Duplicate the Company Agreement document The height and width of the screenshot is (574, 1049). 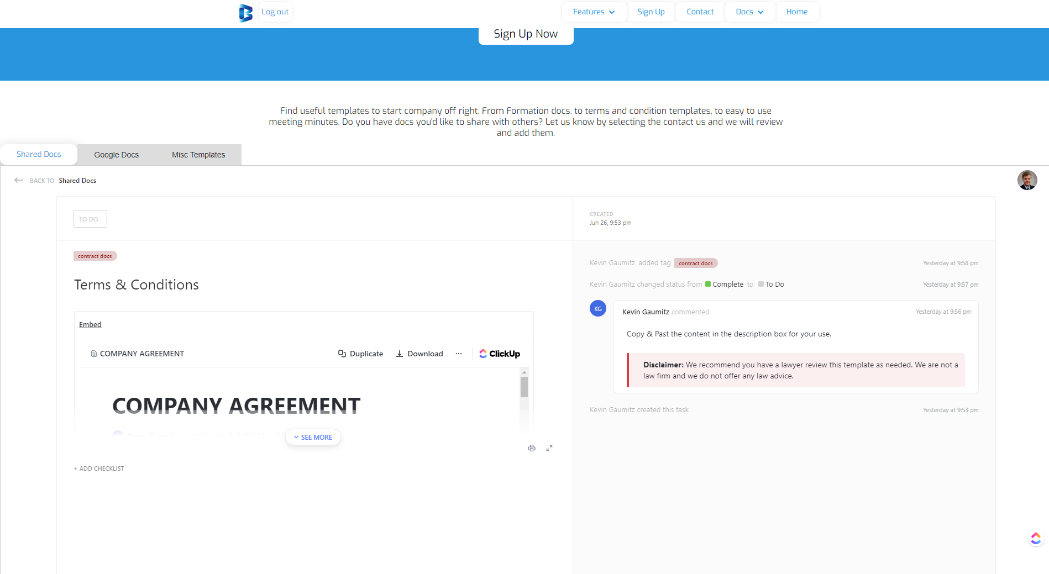(x=360, y=354)
